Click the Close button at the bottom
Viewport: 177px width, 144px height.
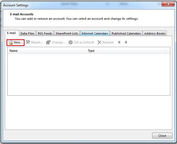162,136
